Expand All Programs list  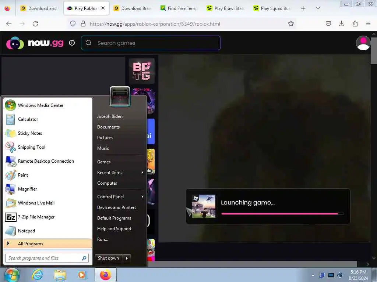pos(48,244)
